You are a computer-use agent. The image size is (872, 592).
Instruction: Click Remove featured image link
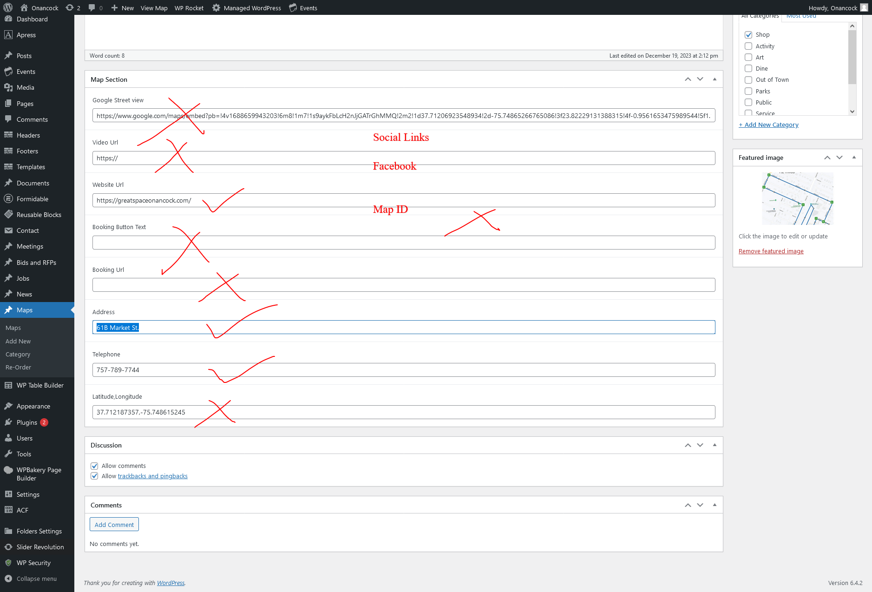click(771, 251)
